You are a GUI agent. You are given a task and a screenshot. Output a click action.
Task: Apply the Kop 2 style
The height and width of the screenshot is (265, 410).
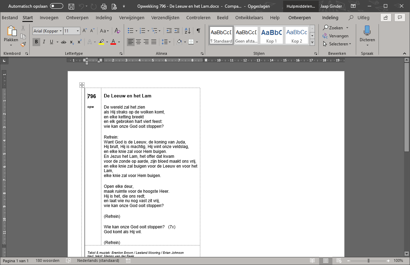coord(296,35)
